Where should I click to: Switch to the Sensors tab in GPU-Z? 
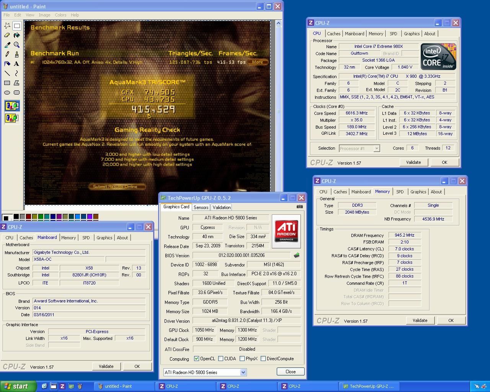201,207
